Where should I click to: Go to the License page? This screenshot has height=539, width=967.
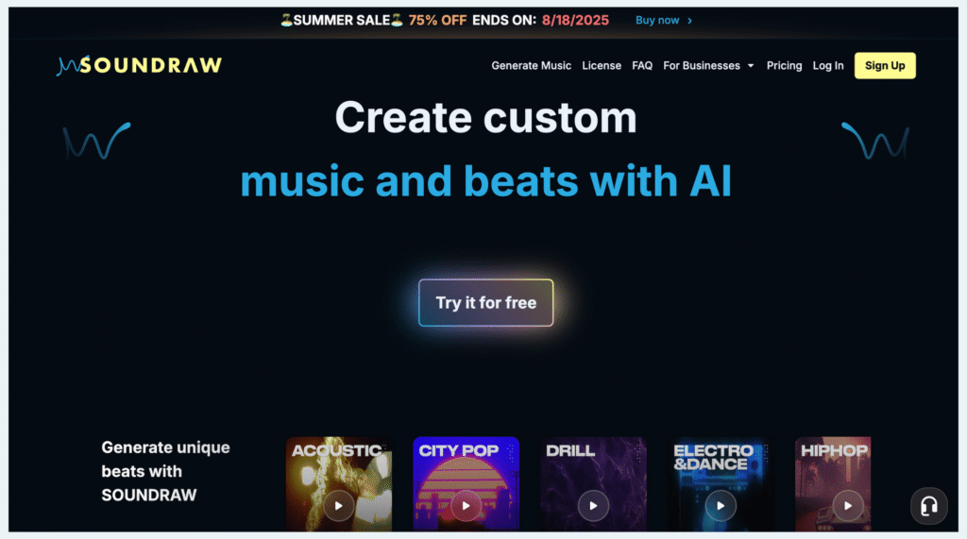click(602, 65)
